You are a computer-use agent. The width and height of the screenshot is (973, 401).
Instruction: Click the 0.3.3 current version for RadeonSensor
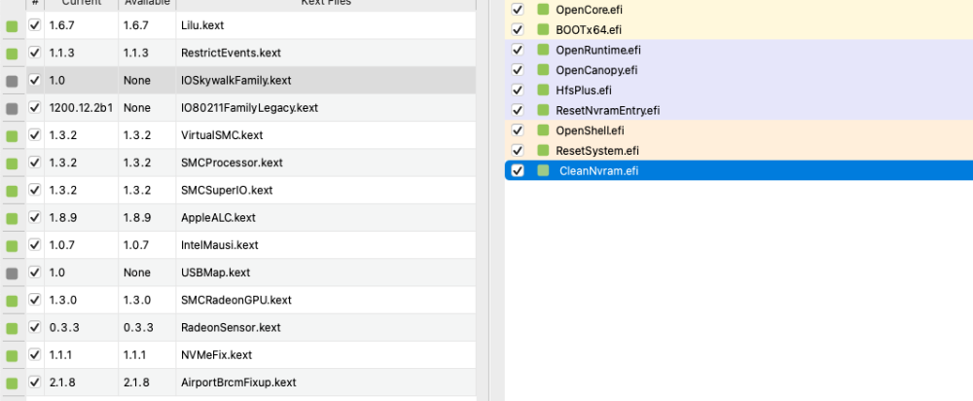point(64,327)
